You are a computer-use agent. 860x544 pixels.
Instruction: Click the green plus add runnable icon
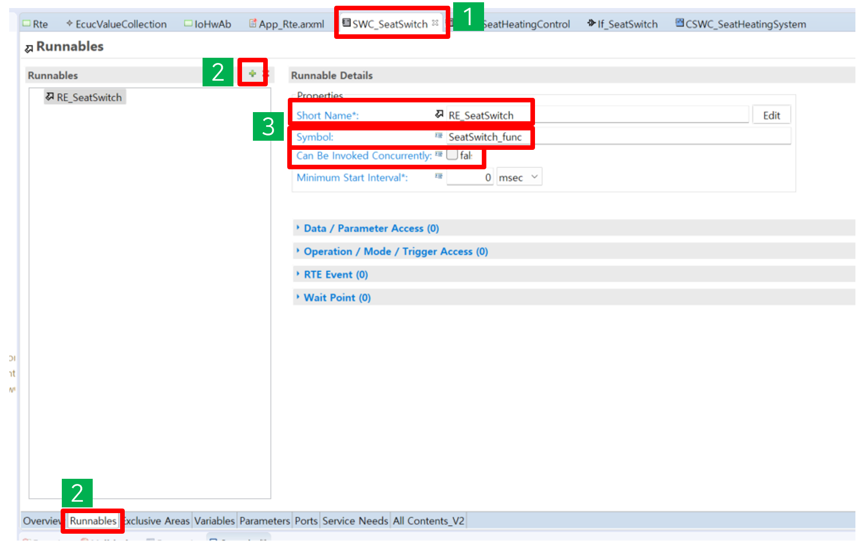252,73
